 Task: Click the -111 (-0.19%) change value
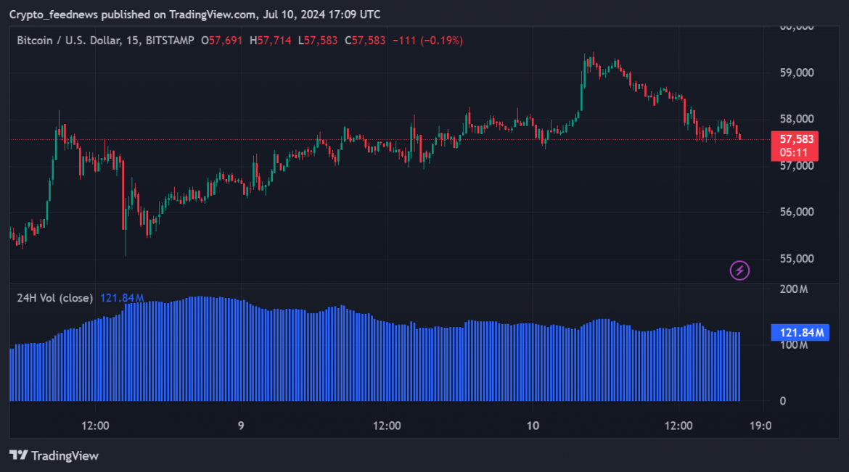click(x=428, y=41)
